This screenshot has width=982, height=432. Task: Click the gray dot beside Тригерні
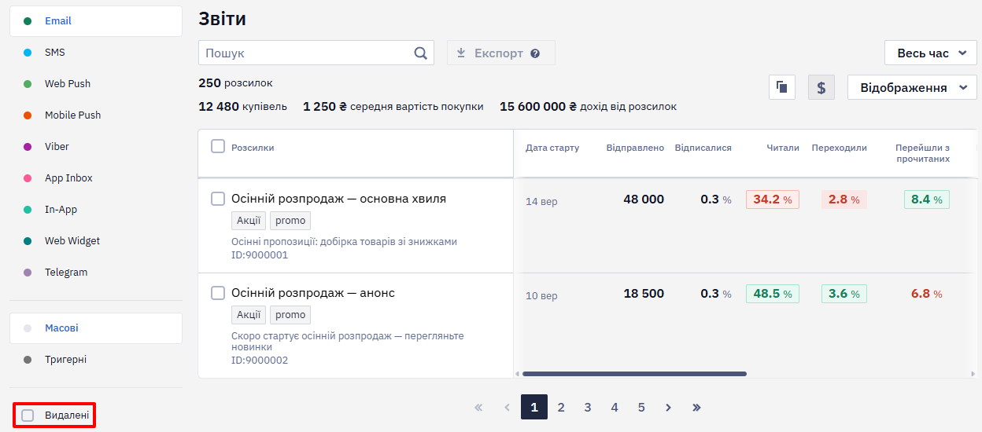(28, 360)
